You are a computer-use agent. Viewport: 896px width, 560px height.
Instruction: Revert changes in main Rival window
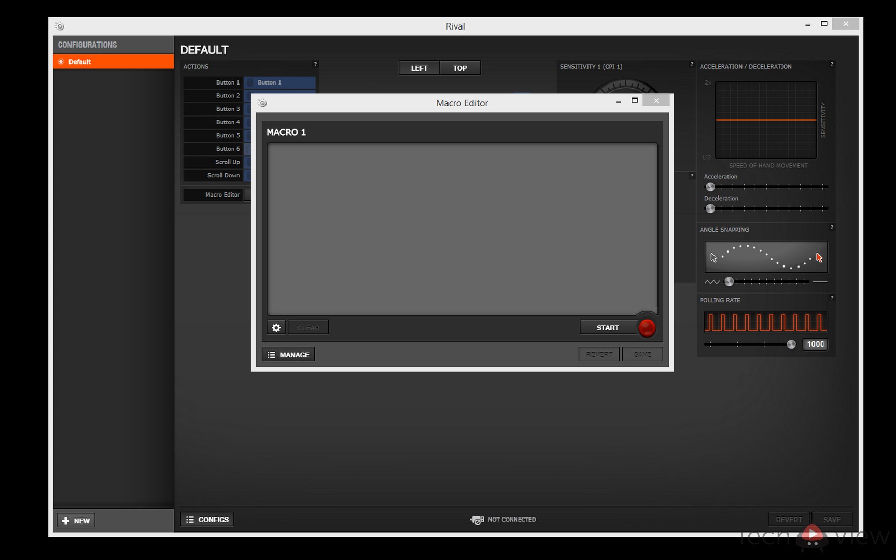tap(789, 520)
